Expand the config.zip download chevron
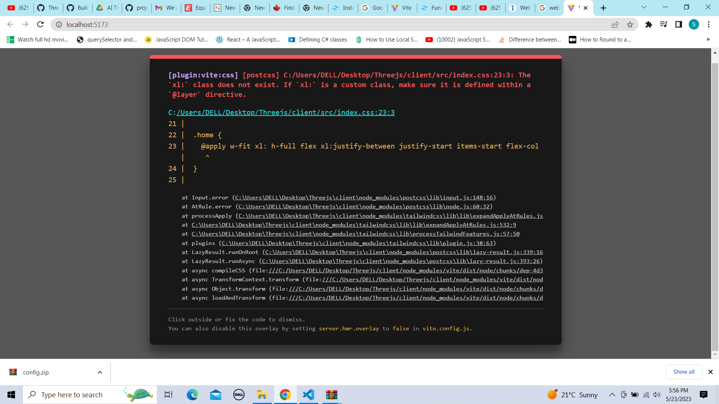Image resolution: width=719 pixels, height=404 pixels. tap(100, 372)
